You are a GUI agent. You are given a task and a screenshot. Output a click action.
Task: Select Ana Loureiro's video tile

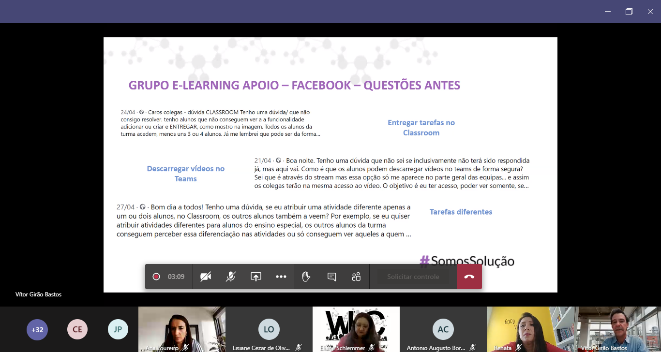[x=182, y=329]
